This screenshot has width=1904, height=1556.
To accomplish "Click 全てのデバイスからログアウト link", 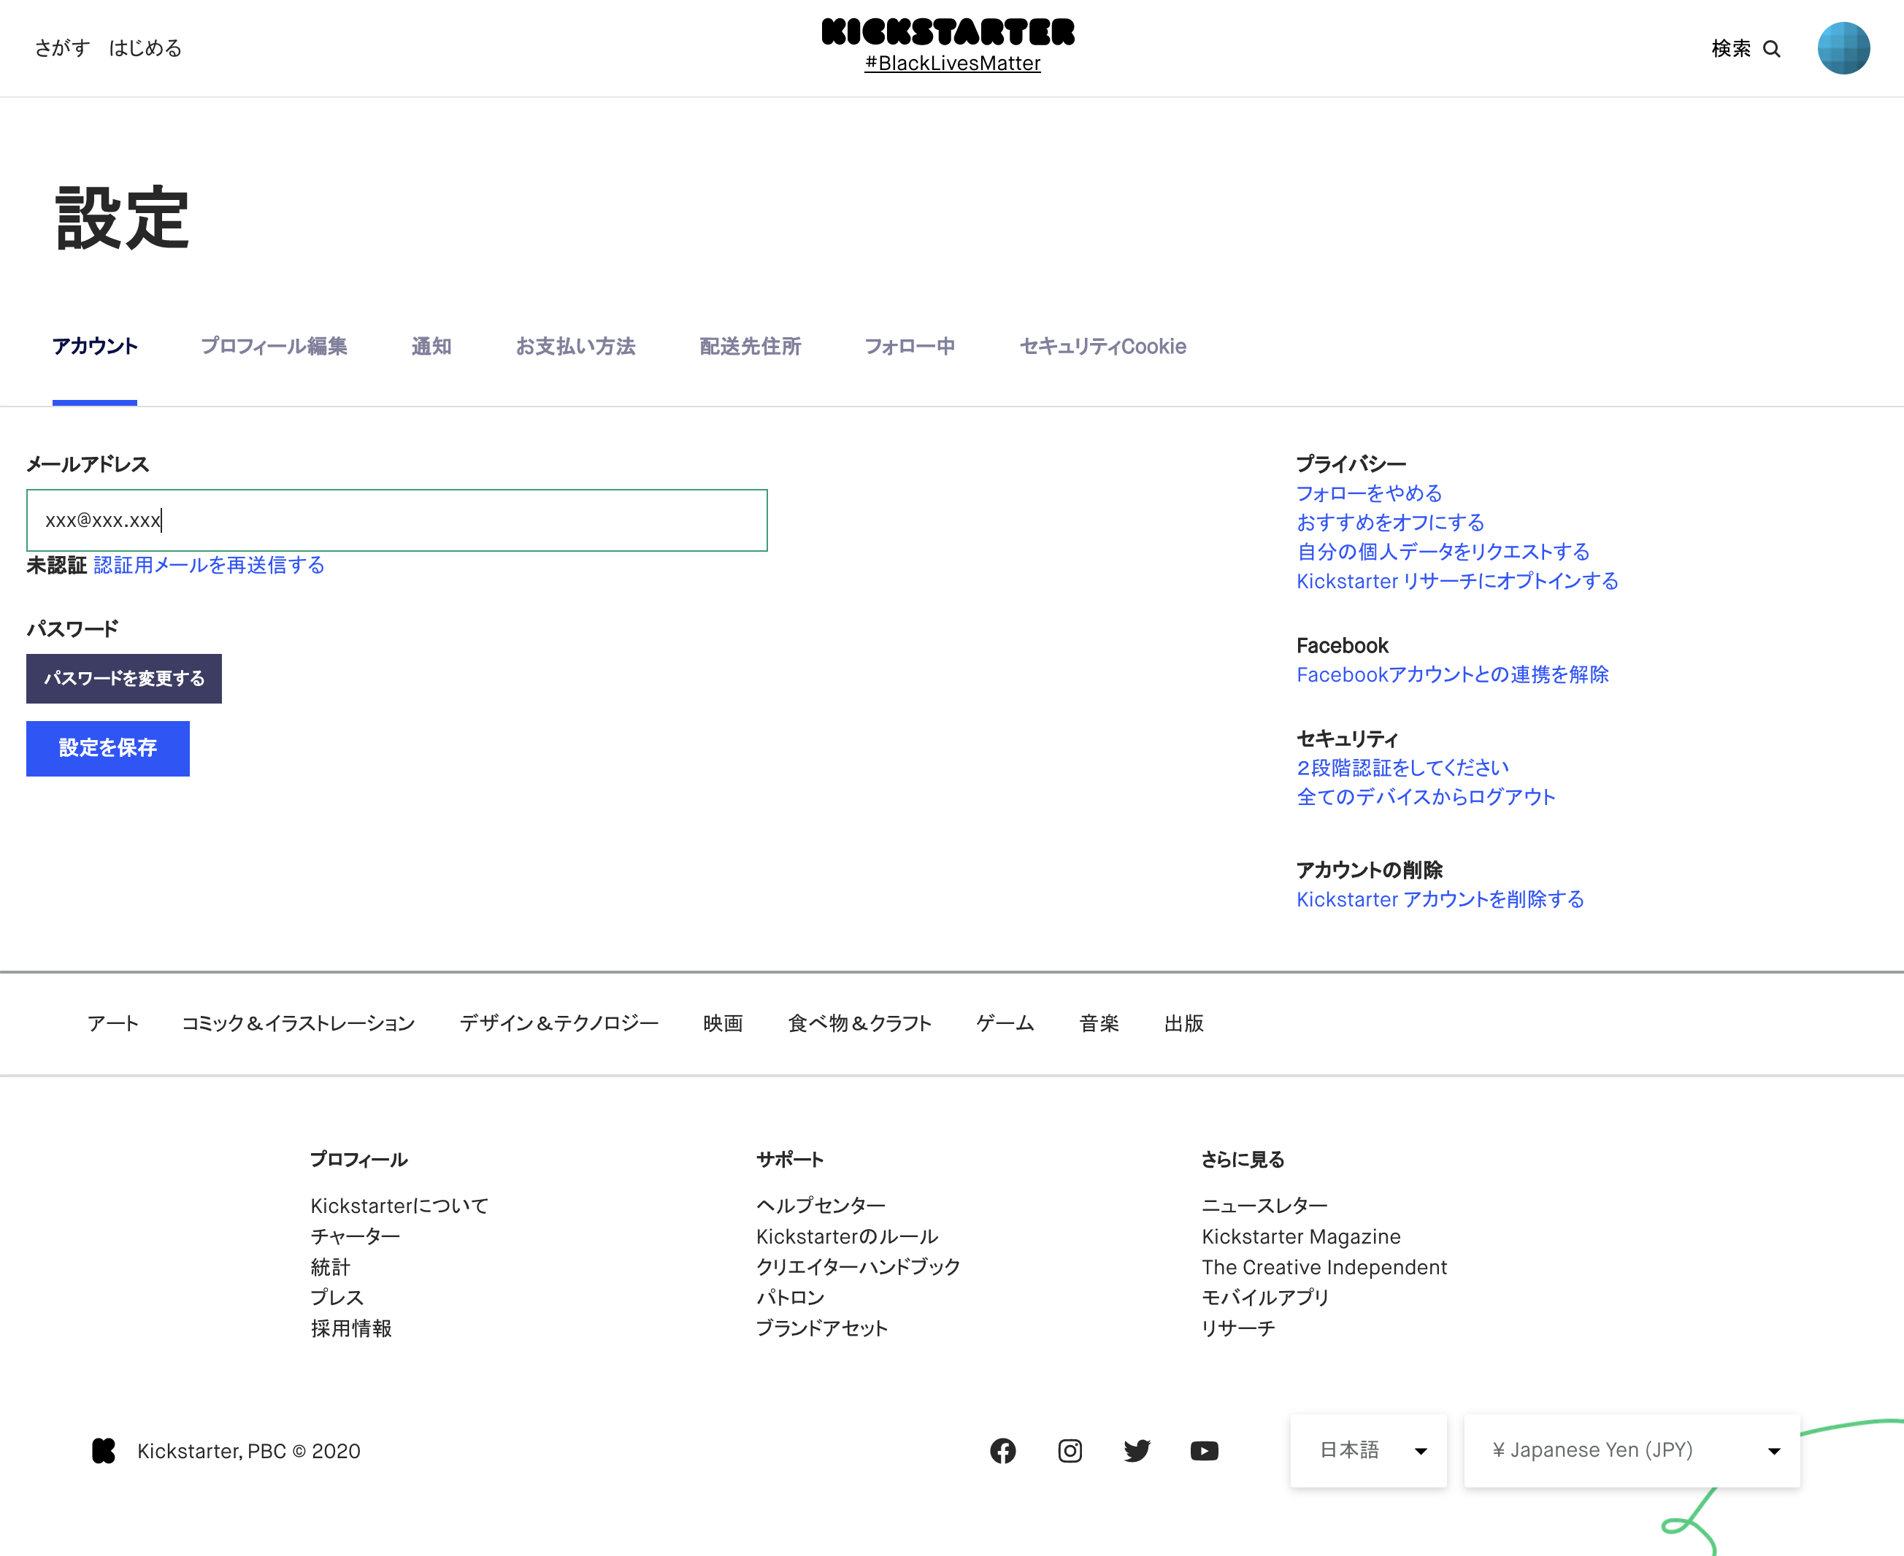I will [1427, 797].
